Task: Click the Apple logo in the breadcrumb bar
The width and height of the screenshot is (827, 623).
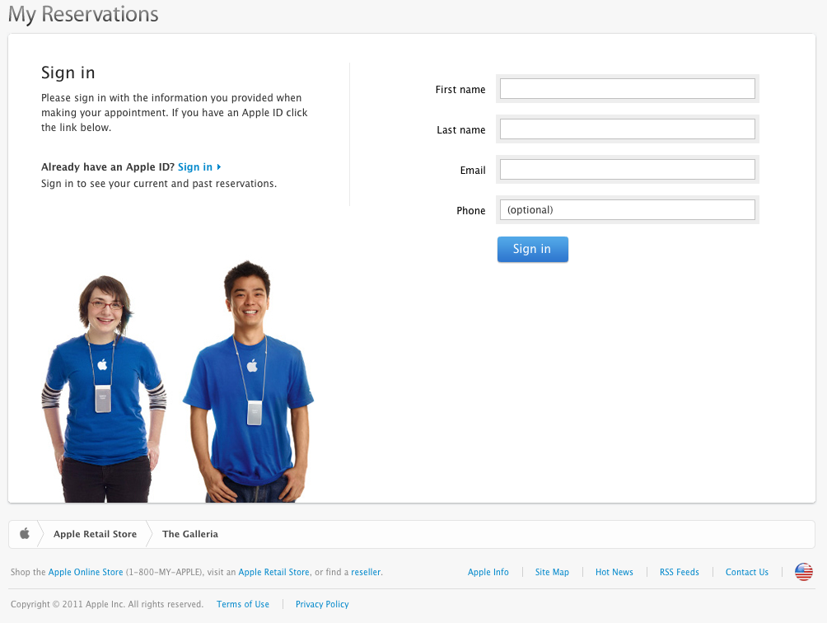Action: [x=24, y=533]
